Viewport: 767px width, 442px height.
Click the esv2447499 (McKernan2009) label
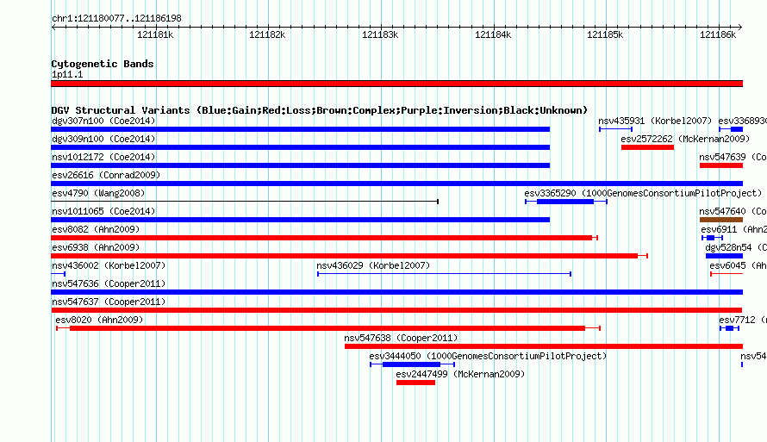[x=460, y=374]
